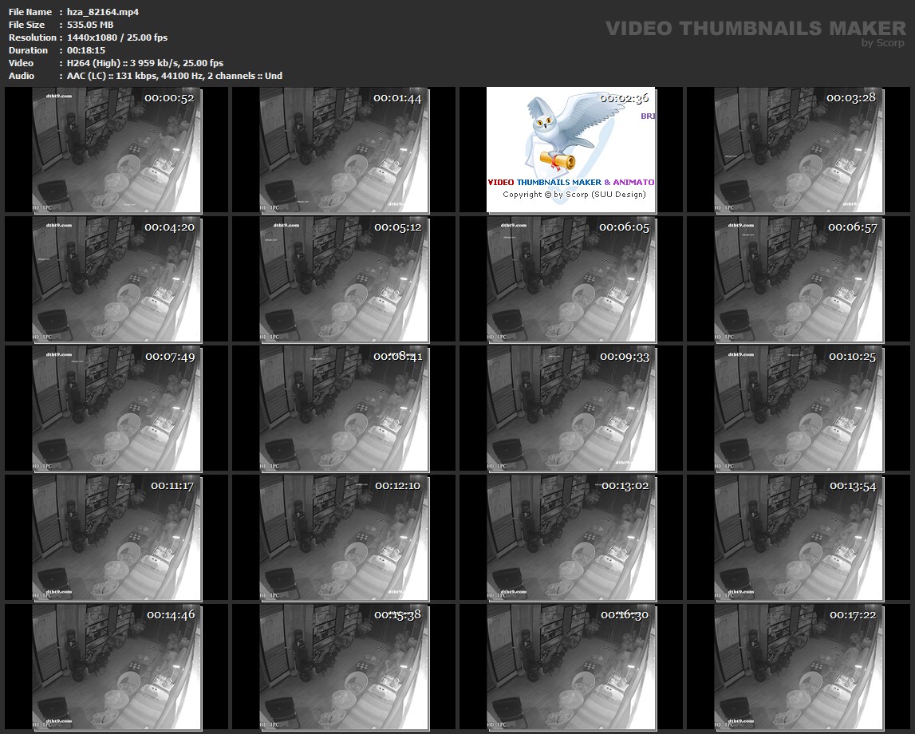Select the 00:10:25 frame
Image resolution: width=915 pixels, height=734 pixels.
coord(799,408)
